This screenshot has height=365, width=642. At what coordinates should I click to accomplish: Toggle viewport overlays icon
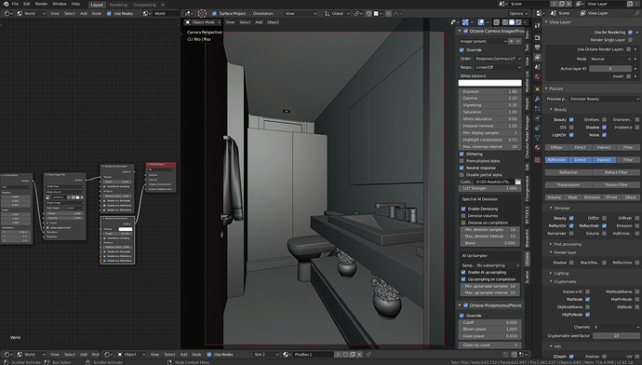click(481, 22)
